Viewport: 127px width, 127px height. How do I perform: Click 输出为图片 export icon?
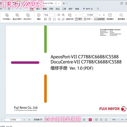pos(17,15)
